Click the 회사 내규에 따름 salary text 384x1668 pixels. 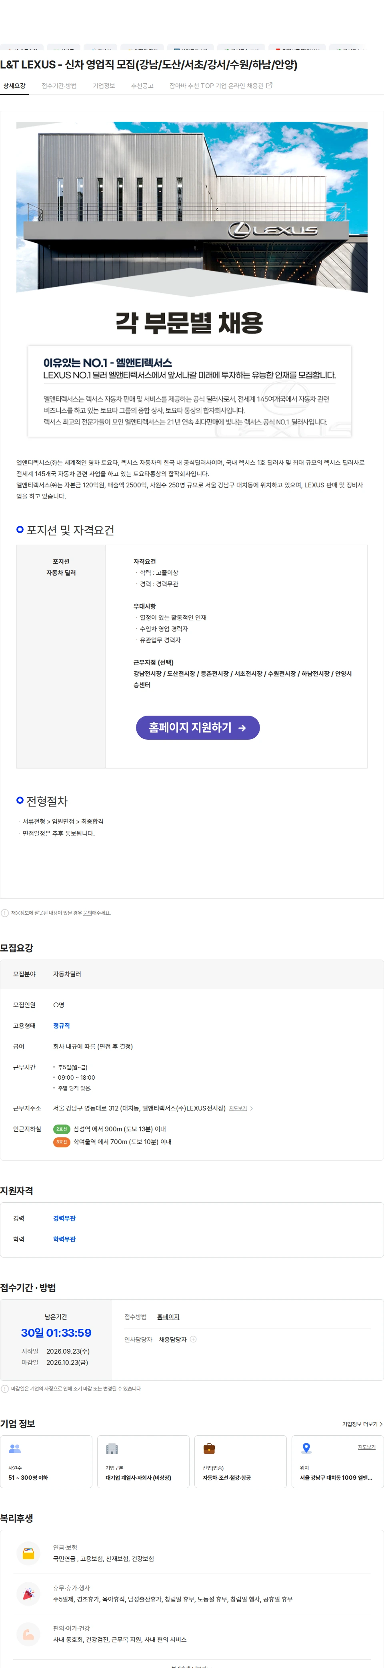(x=93, y=1046)
